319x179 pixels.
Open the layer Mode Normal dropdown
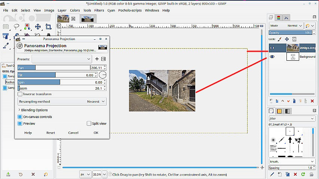pos(286,26)
